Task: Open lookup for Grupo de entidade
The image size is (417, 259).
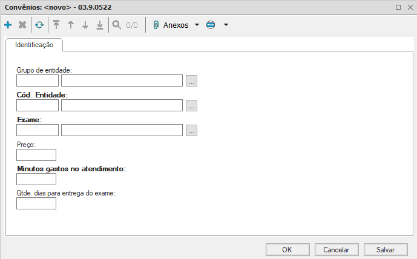Action: coord(191,80)
